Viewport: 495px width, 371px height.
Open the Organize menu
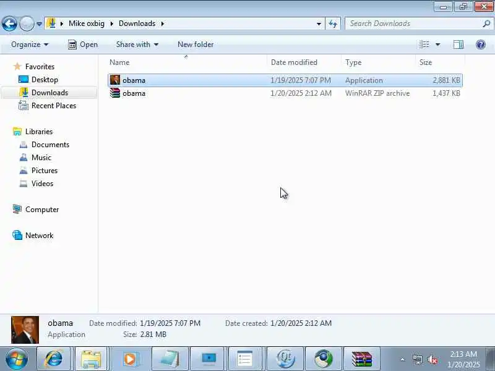(30, 45)
